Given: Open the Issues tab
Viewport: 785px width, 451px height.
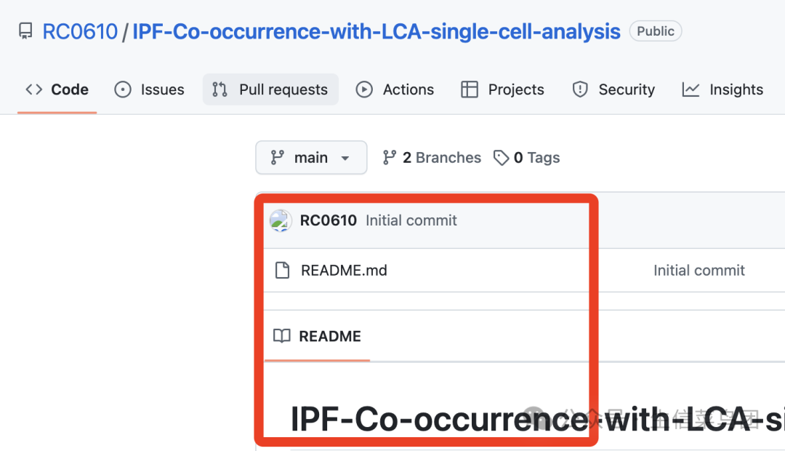Looking at the screenshot, I should 149,89.
